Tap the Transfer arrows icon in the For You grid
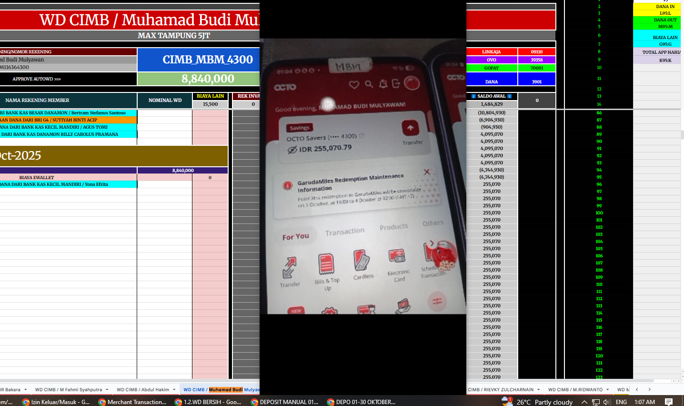Image resolution: width=684 pixels, height=406 pixels. (x=290, y=267)
